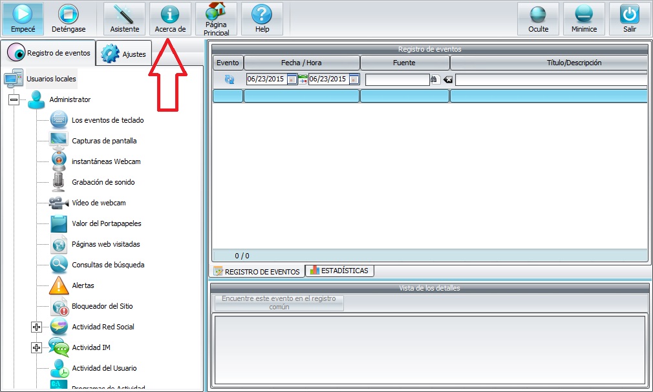Image resolution: width=653 pixels, height=392 pixels.
Task: Sort by the Evento column header
Action: (x=228, y=63)
